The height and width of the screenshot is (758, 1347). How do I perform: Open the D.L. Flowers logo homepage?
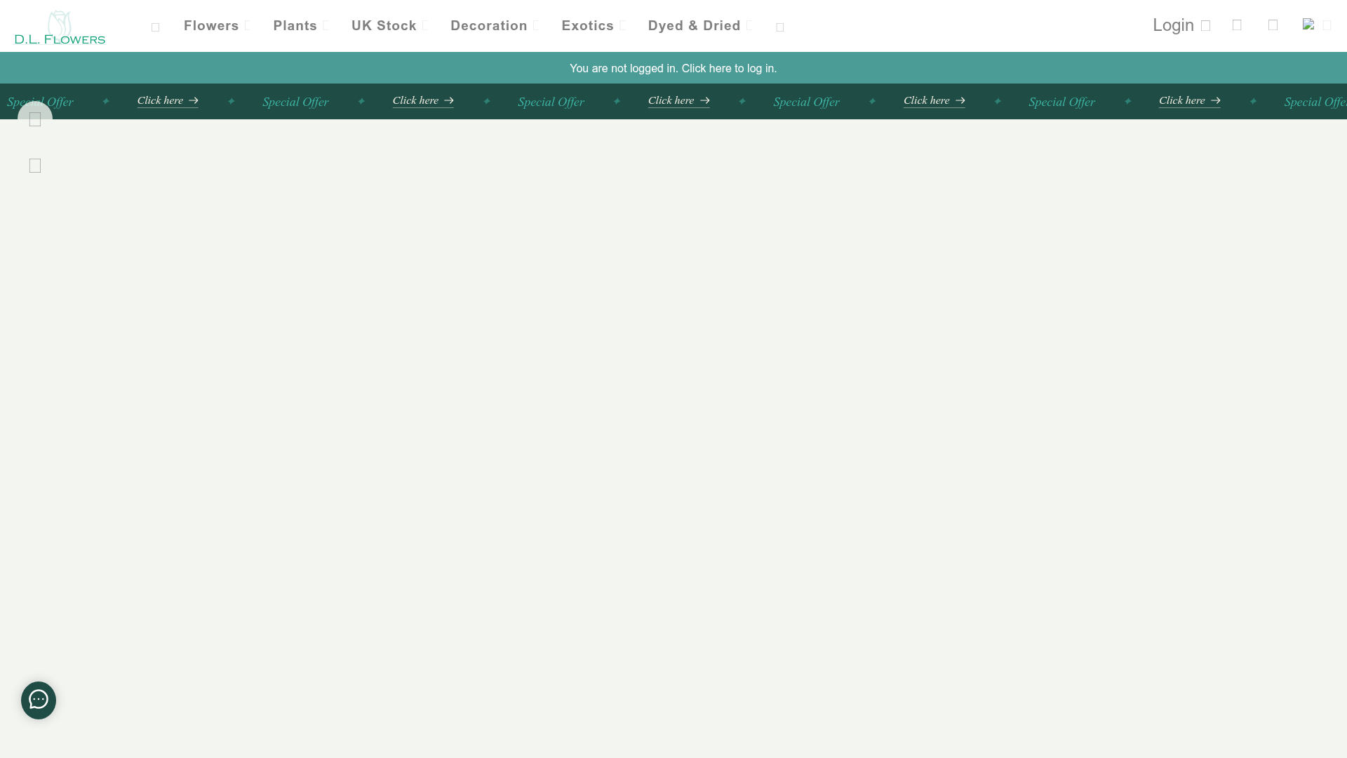(60, 27)
